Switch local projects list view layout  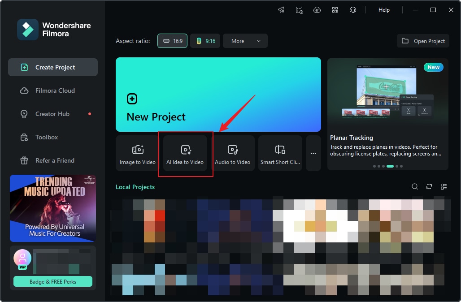coord(444,186)
